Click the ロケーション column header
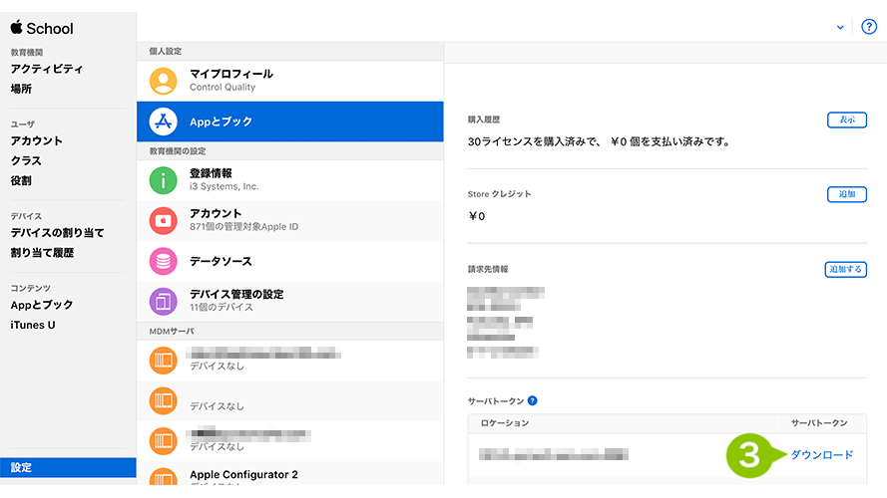The height and width of the screenshot is (498, 887). point(505,423)
